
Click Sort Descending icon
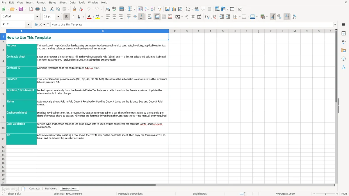pos(153,9)
